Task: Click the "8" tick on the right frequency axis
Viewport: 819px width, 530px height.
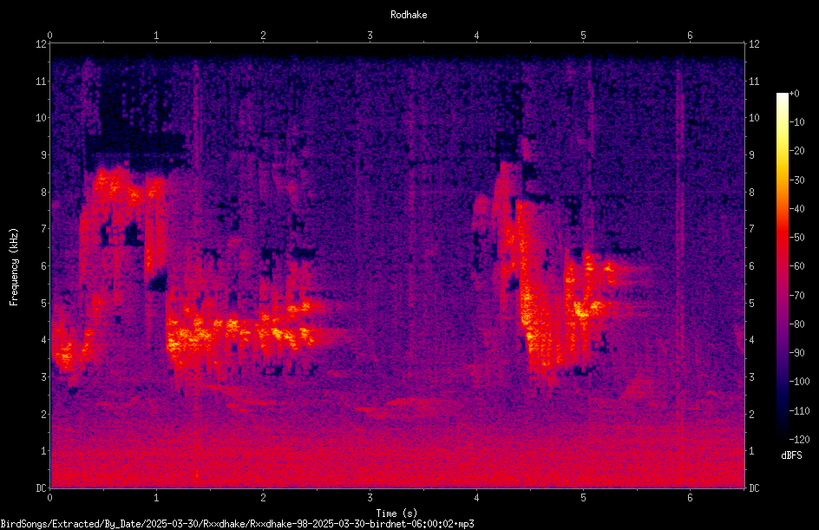Action: pos(751,193)
